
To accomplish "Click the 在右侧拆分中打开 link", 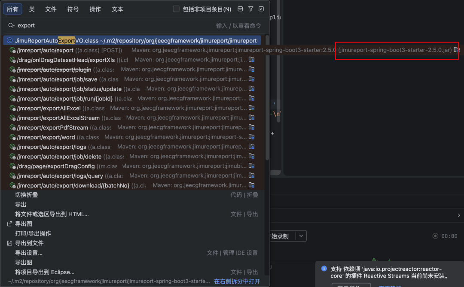I will pos(237,281).
